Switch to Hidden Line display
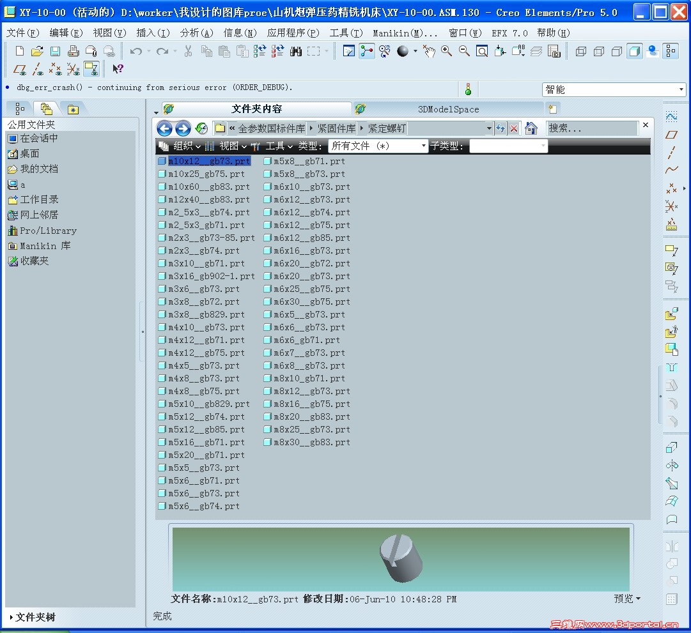This screenshot has width=691, height=633. pyautogui.click(x=599, y=51)
